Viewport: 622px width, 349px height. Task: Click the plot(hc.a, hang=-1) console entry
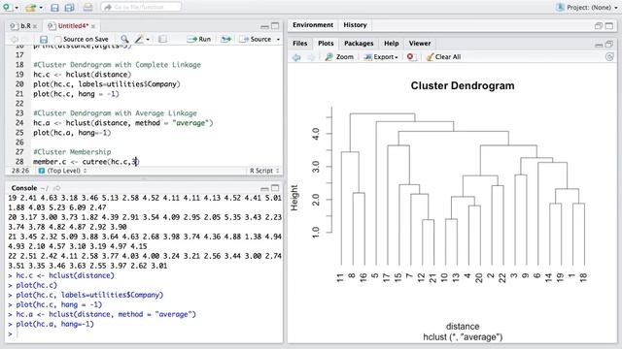54,324
